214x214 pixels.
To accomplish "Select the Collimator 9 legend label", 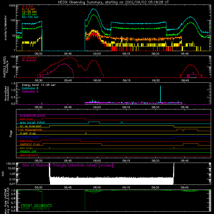I will (30, 91).
